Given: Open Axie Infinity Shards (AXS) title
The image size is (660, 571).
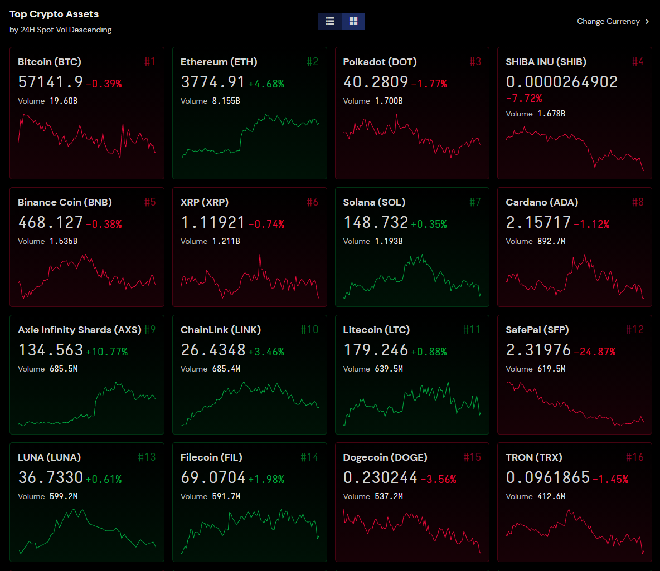Looking at the screenshot, I should coord(80,330).
